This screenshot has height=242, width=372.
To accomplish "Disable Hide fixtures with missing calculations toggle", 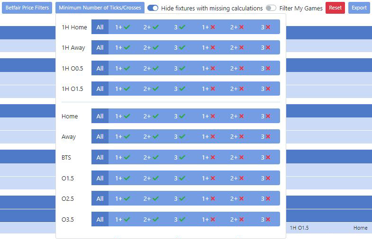I will pos(153,8).
